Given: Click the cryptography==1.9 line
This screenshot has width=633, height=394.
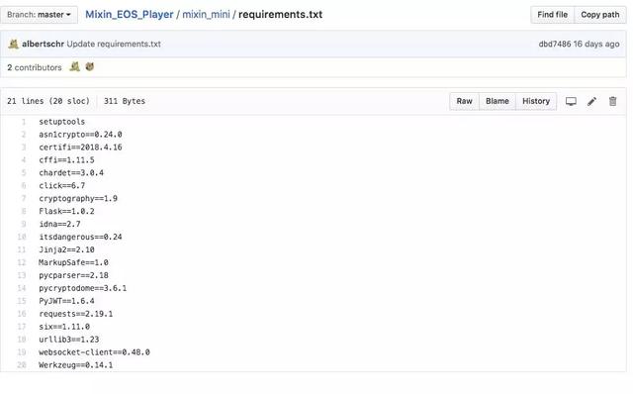Looking at the screenshot, I should (78, 198).
